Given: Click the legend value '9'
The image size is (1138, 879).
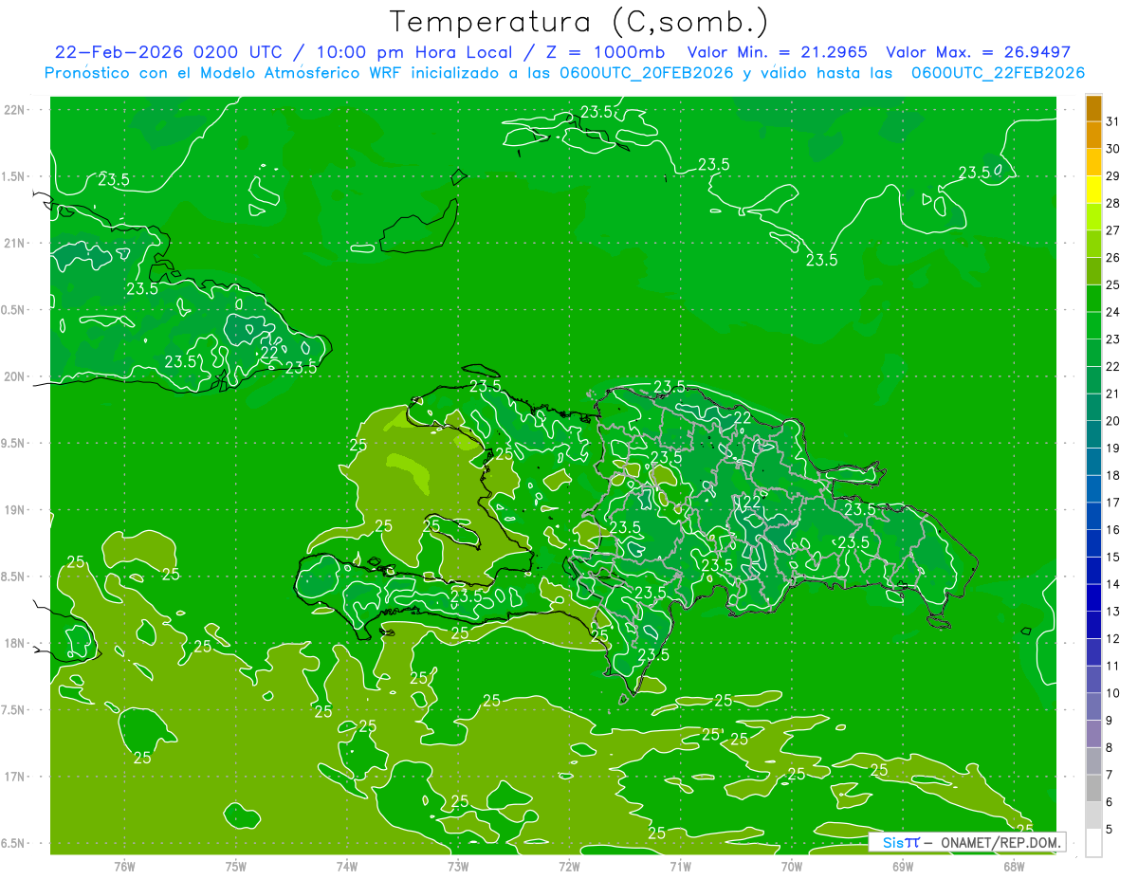Looking at the screenshot, I should (x=1110, y=721).
